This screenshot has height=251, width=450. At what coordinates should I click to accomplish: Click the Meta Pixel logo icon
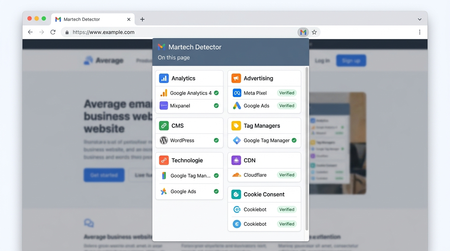237,93
